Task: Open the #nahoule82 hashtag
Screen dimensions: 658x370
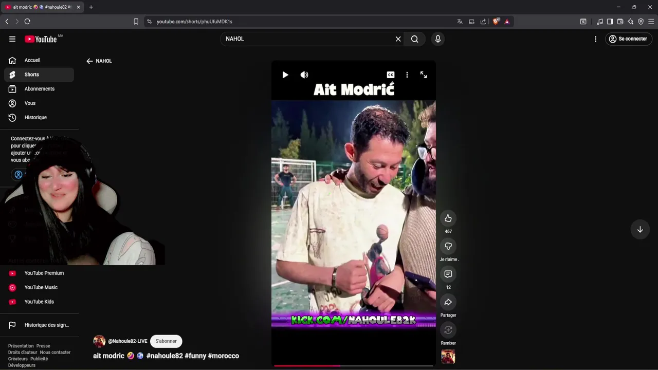Action: coord(164,356)
